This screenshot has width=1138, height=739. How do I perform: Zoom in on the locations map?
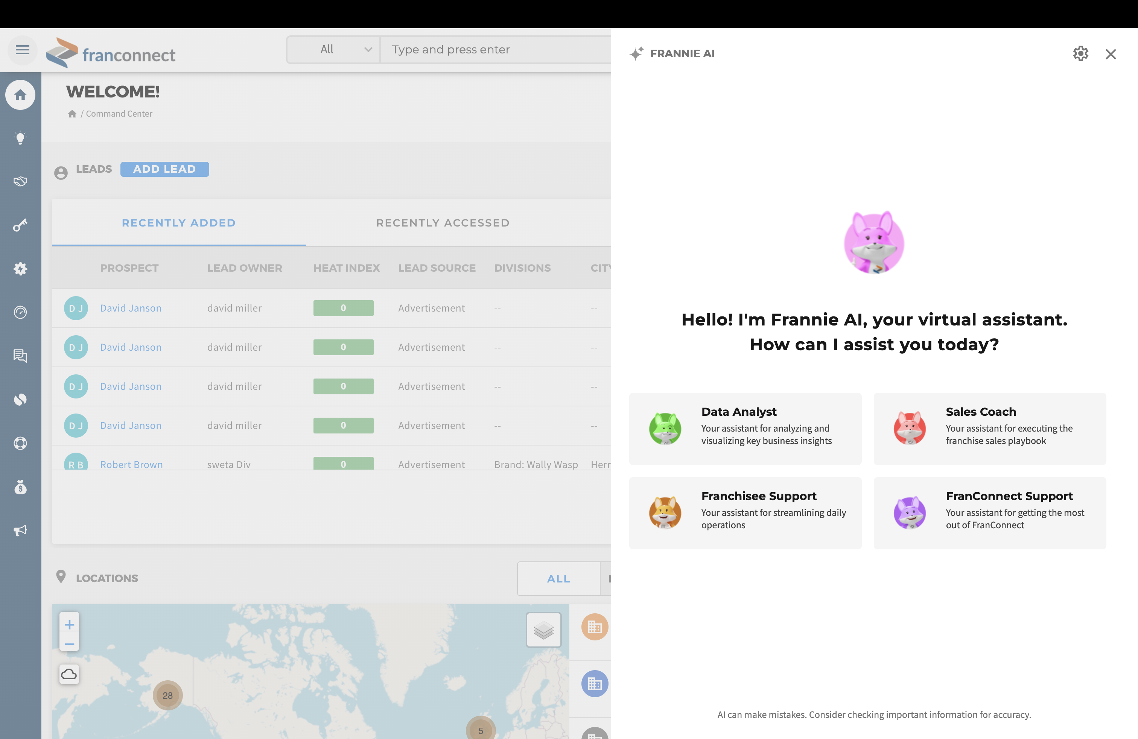click(69, 624)
